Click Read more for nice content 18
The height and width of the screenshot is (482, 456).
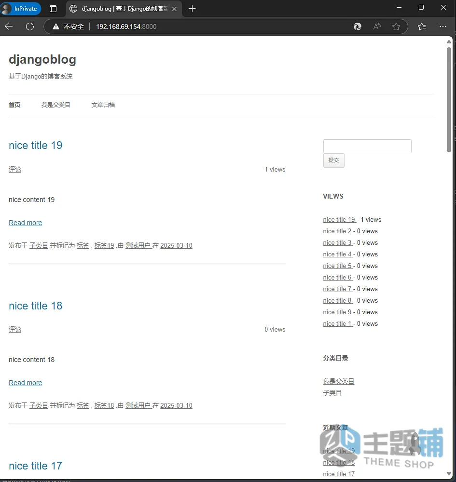click(x=25, y=383)
